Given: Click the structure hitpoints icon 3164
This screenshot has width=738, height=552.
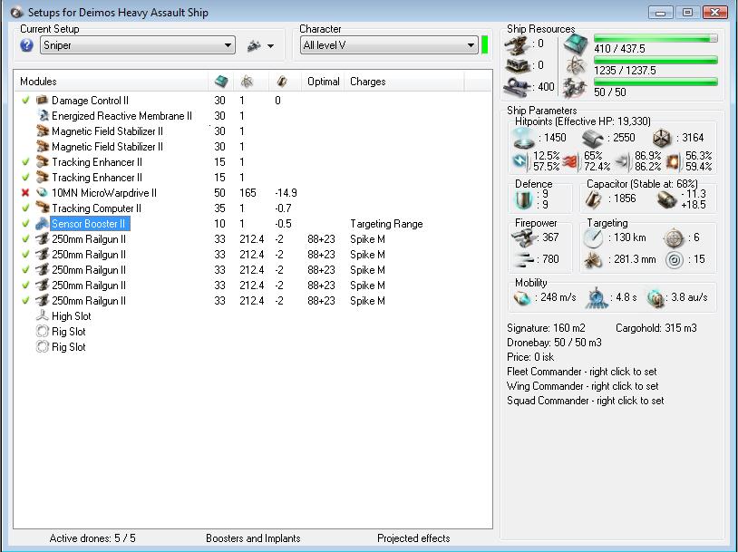Looking at the screenshot, I should [x=661, y=138].
